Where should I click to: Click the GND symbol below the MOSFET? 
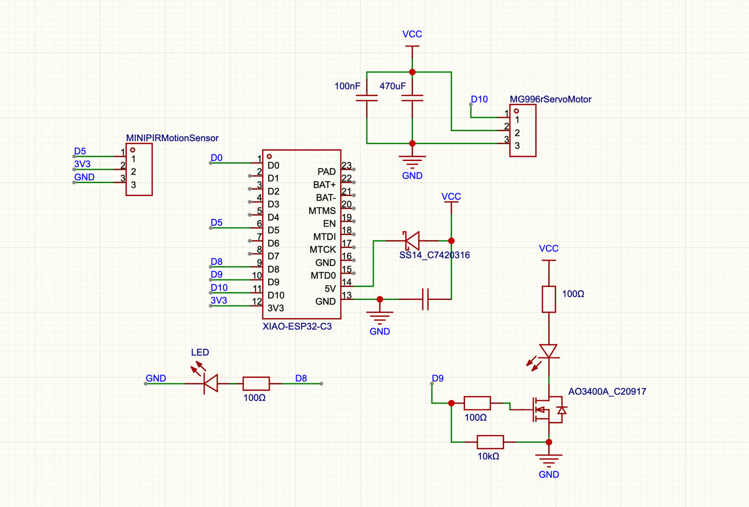549,460
